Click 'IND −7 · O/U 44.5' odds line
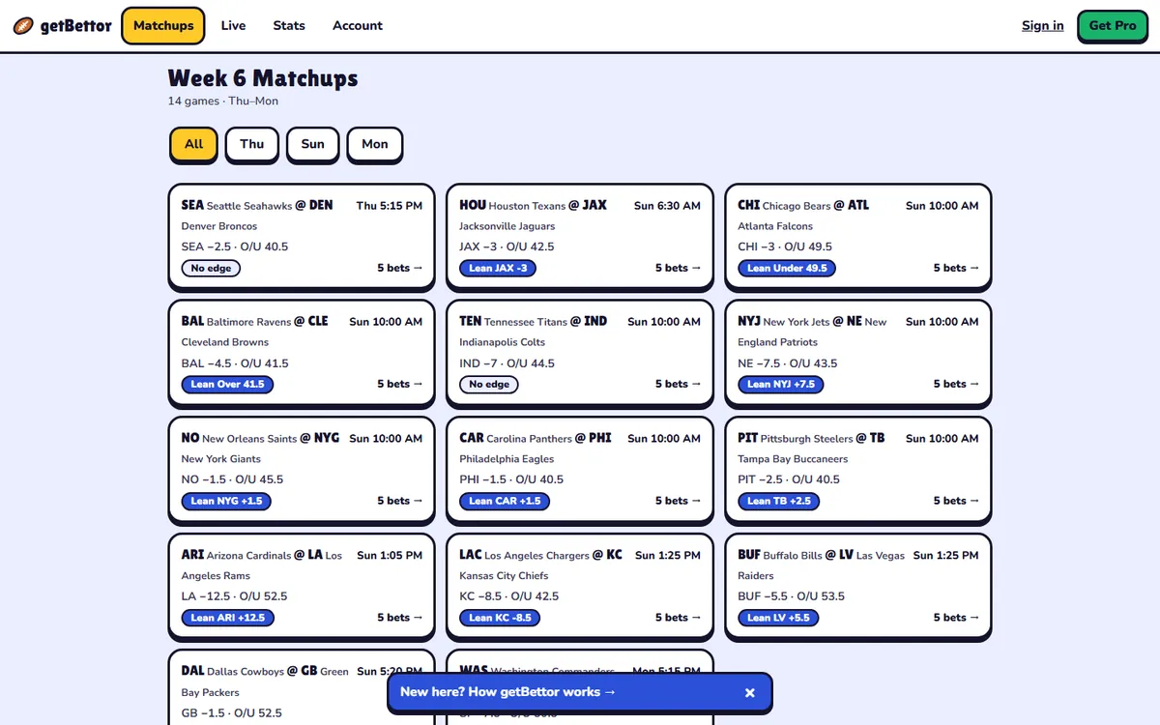Viewport: 1160px width, 725px height. [x=507, y=363]
